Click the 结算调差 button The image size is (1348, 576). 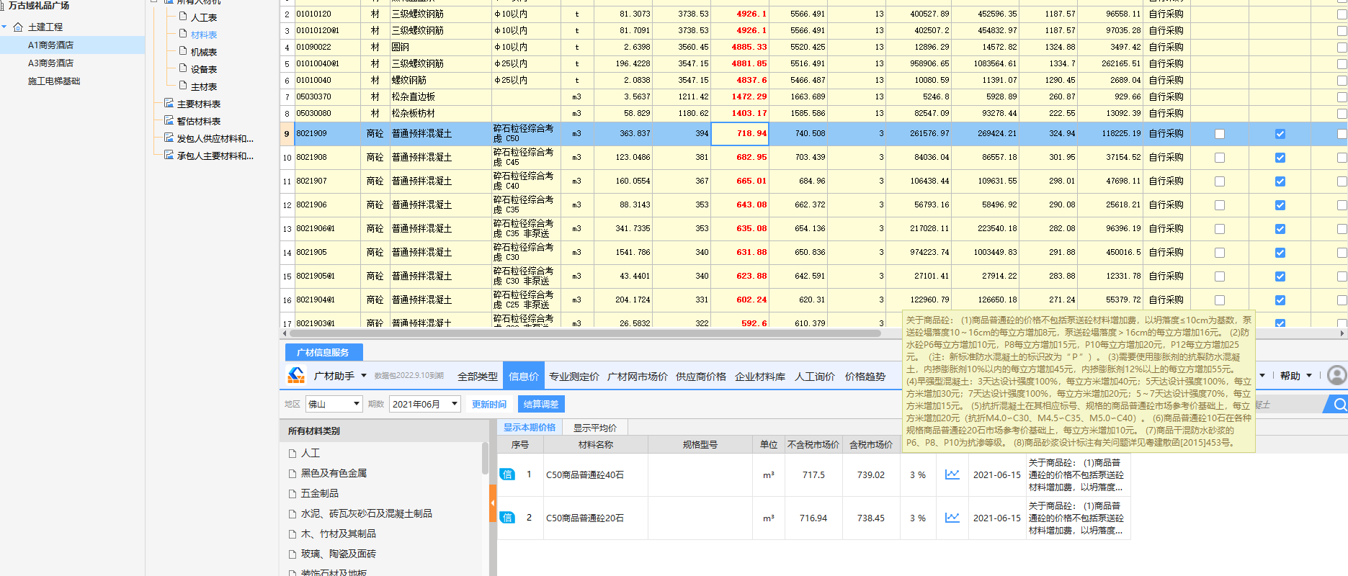pos(541,404)
